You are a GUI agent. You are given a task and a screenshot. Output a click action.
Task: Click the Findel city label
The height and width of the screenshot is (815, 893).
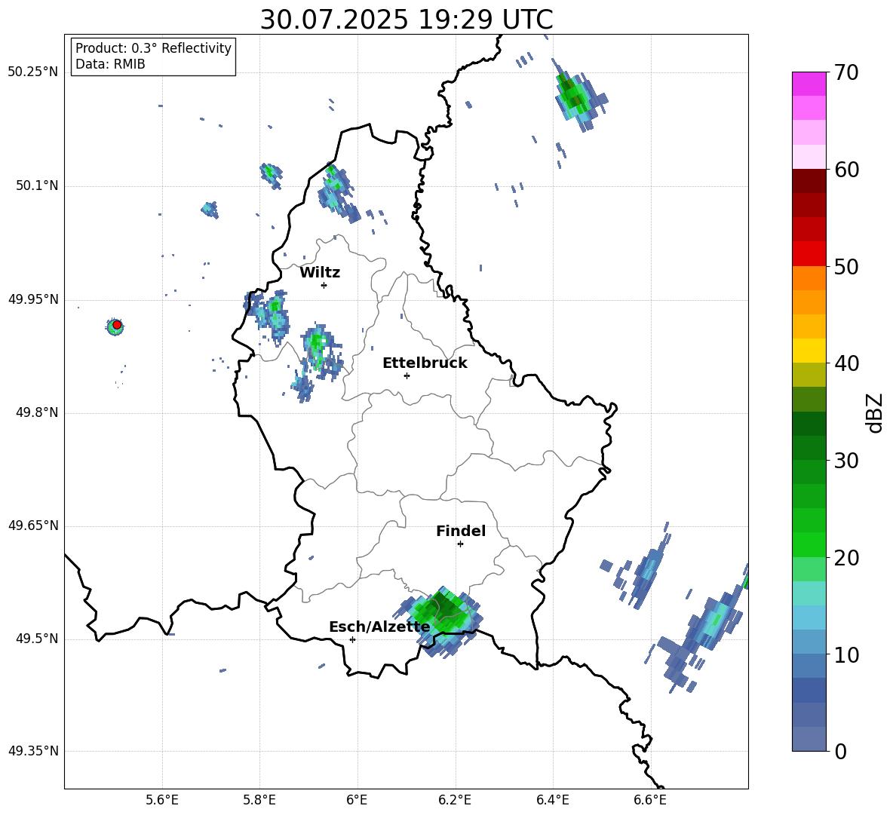coord(461,531)
